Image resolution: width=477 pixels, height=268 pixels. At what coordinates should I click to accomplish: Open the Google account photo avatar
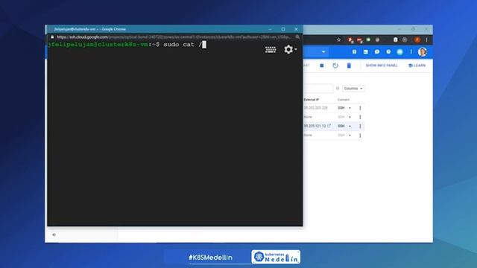(x=423, y=52)
